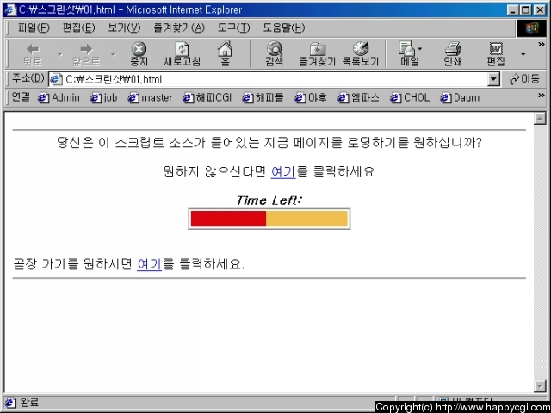Click the Time Left: caption text
This screenshot has width=551, height=413.
(269, 200)
